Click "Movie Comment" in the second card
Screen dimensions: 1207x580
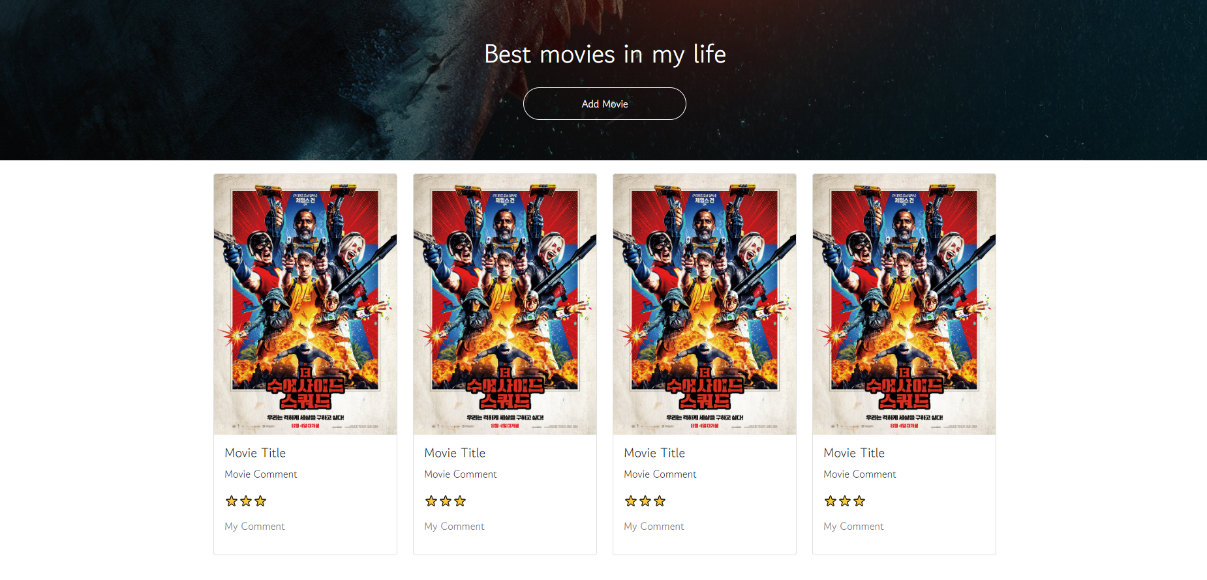461,474
